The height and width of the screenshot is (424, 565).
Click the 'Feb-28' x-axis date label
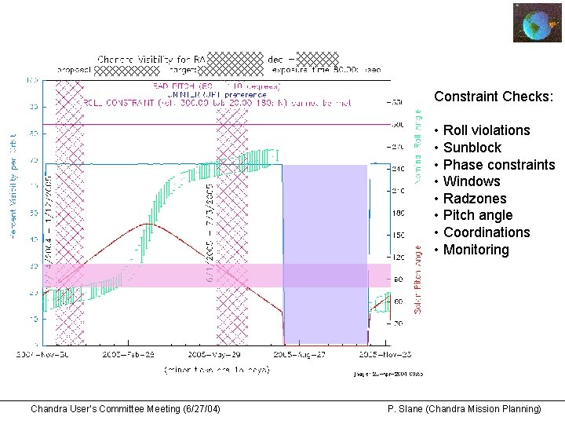point(128,355)
